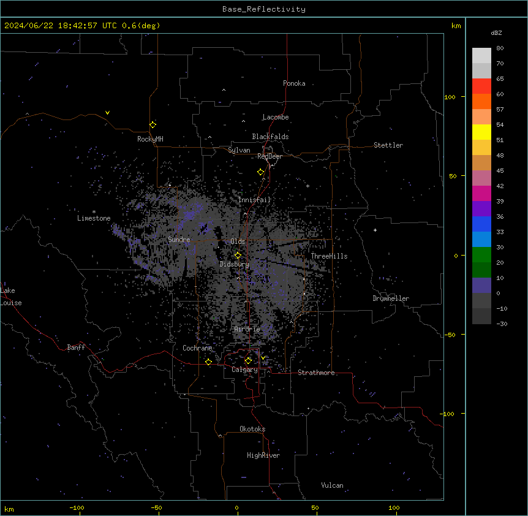Click -50 tick on bottom horizontal axis
The width and height of the screenshot is (528, 516).
[x=156, y=507]
